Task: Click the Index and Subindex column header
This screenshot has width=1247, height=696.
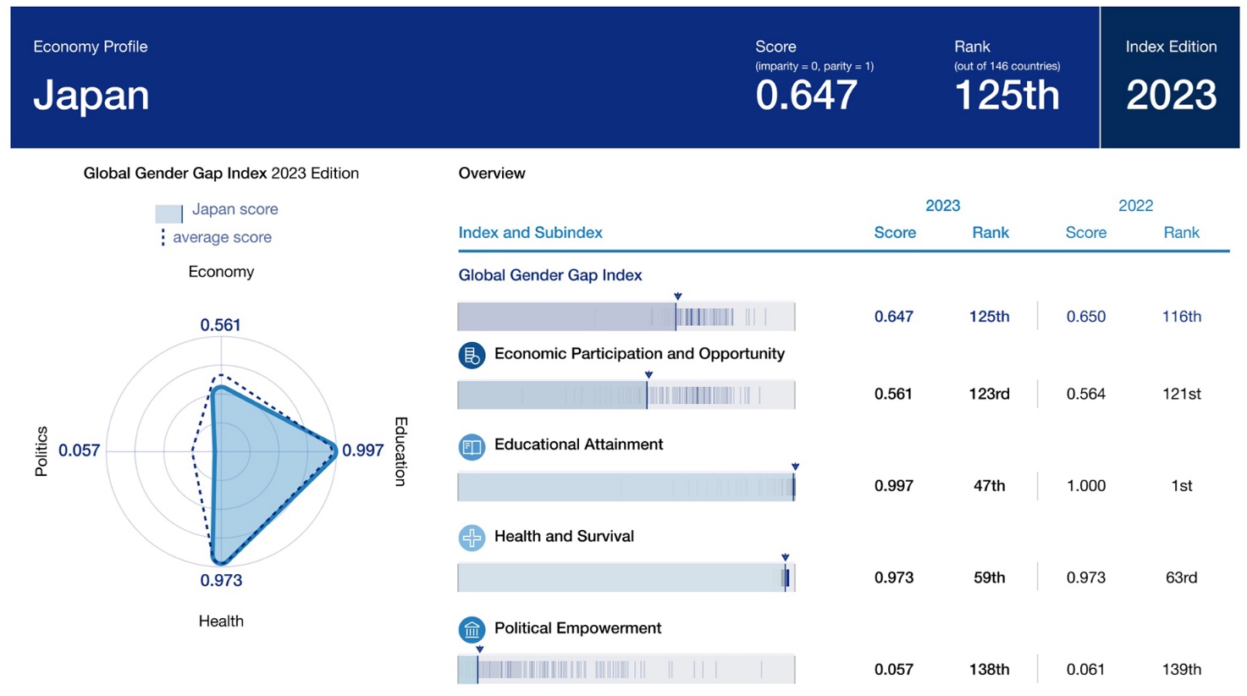Action: (531, 232)
